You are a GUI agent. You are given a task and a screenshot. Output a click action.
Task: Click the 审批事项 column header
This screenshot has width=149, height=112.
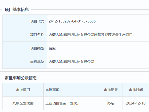71,90
